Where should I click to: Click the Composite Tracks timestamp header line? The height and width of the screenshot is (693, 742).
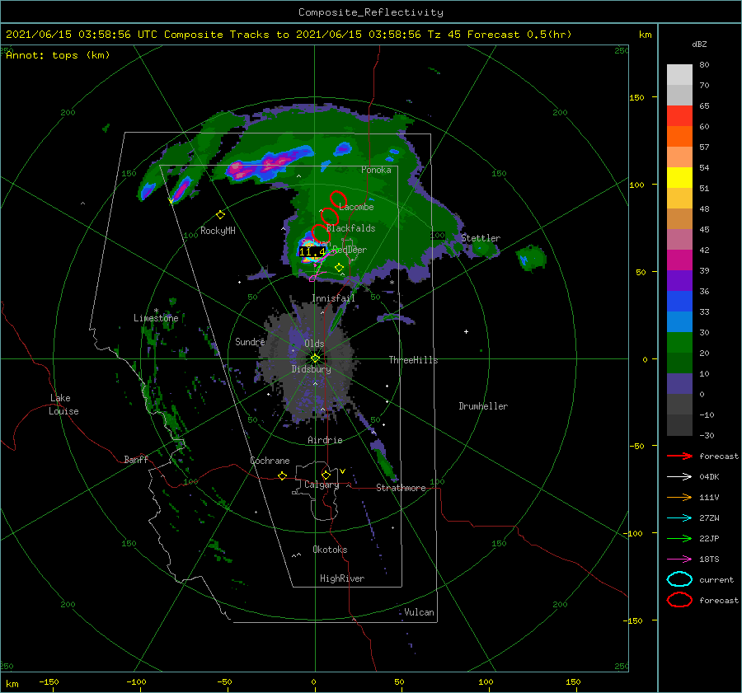point(289,35)
